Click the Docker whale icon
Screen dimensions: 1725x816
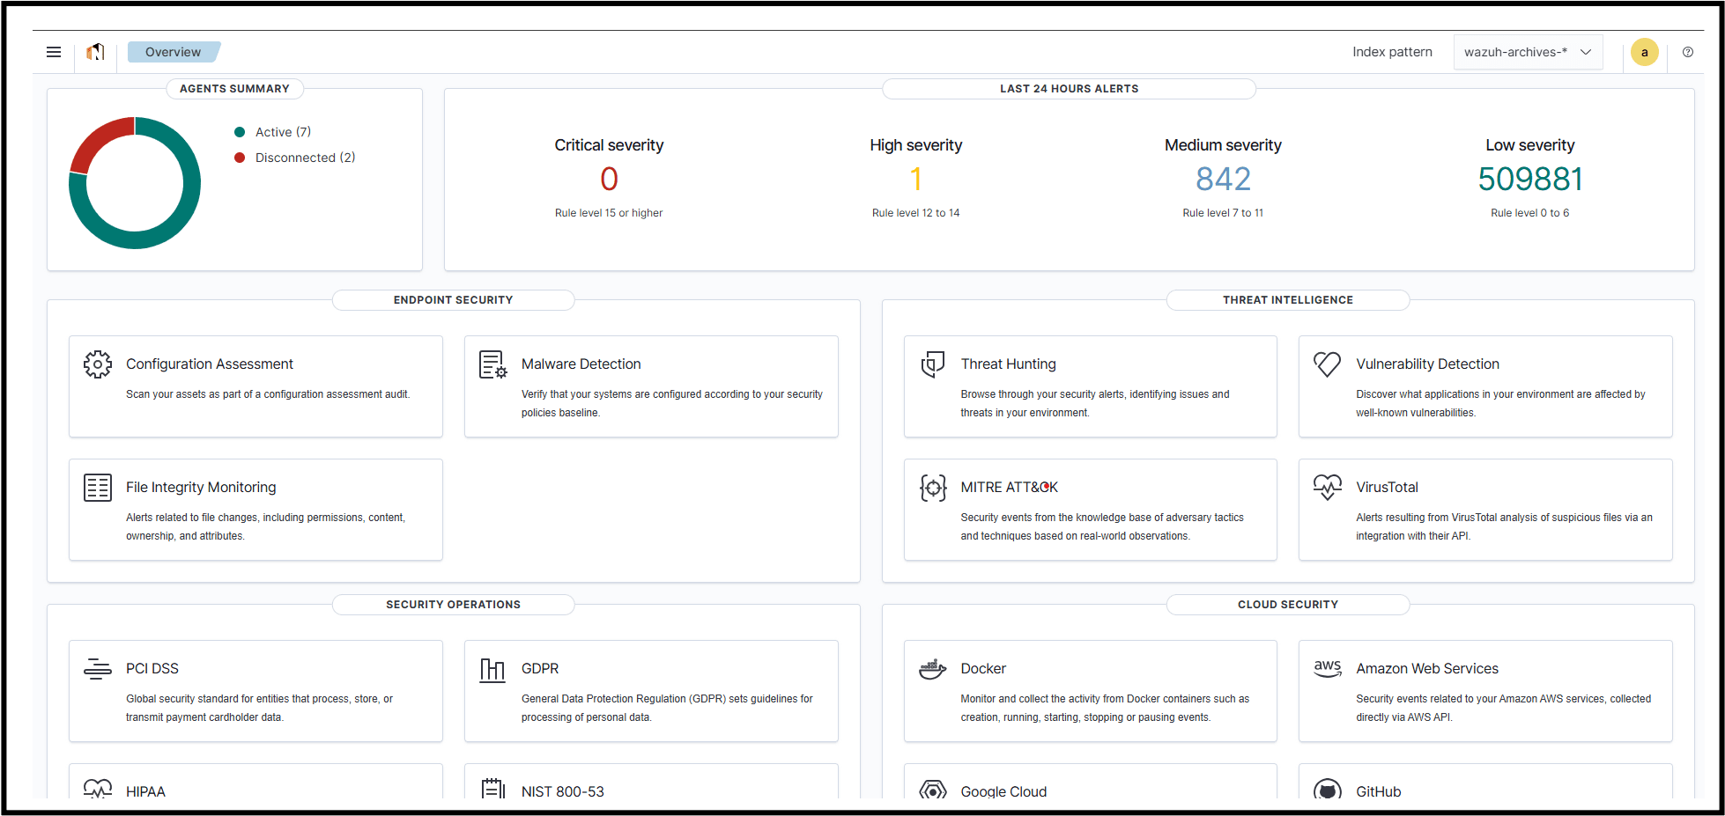932,669
